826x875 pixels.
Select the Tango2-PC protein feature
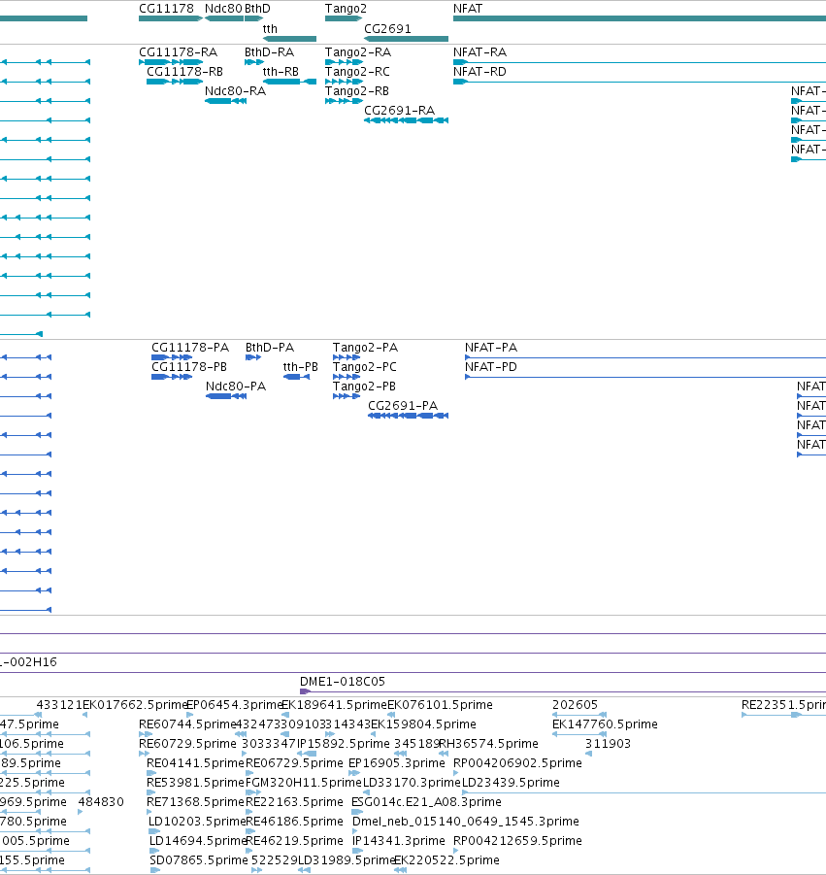tap(347, 377)
